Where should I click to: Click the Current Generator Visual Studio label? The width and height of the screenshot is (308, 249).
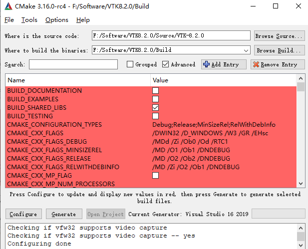(188, 214)
